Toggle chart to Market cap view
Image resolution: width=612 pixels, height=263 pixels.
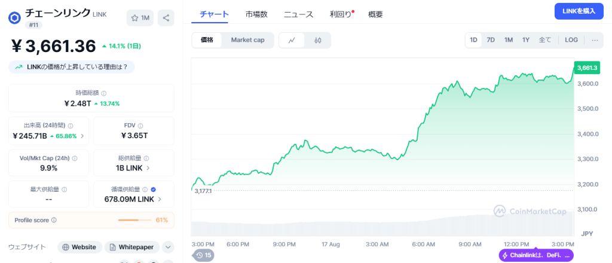pyautogui.click(x=247, y=40)
